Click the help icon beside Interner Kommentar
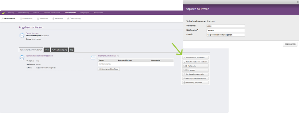This screenshot has width=299, height=113. (118, 56)
